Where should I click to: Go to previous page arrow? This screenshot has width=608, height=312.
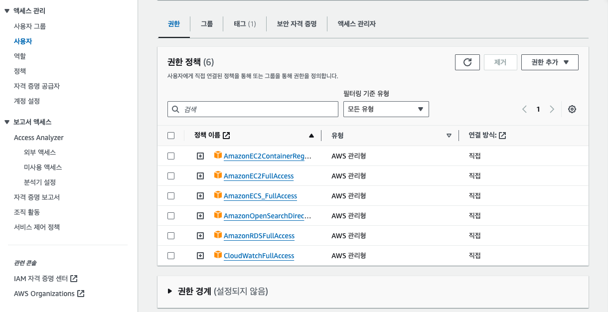point(524,109)
